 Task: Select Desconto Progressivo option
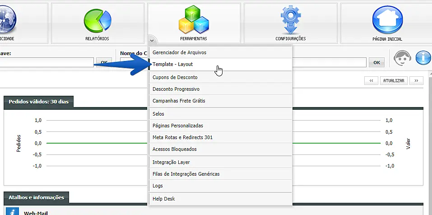pyautogui.click(x=176, y=89)
